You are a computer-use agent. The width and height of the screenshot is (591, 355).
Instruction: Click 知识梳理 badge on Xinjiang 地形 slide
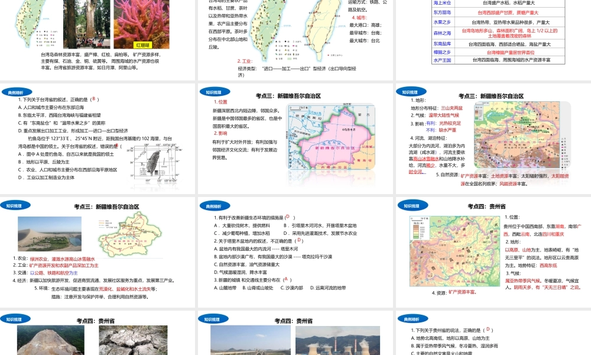[411, 92]
